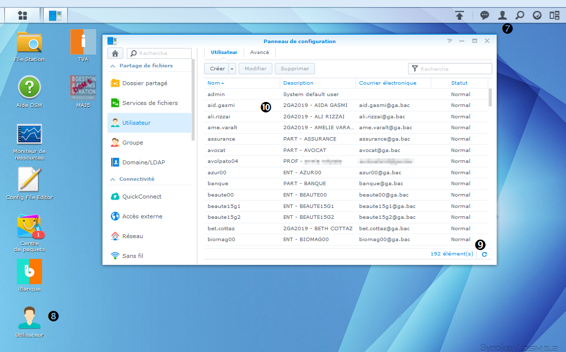Open the user options icon

(x=502, y=15)
